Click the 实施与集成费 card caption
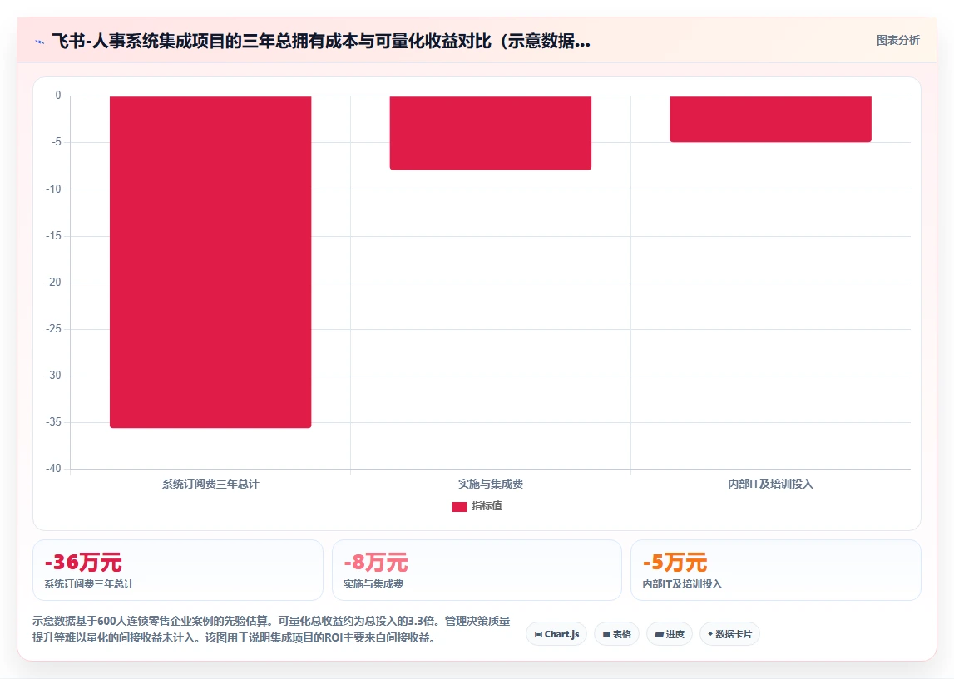 (373, 584)
